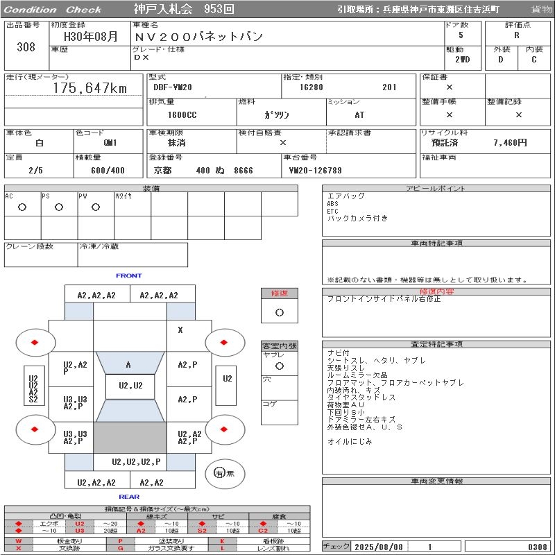Viewport: 555px width, 555px height.
Task: Click the 貨物 label in header
Action: point(541,10)
